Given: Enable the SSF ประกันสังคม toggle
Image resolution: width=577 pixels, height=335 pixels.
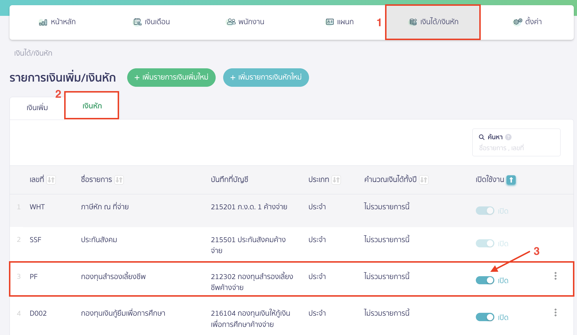Looking at the screenshot, I should (484, 243).
